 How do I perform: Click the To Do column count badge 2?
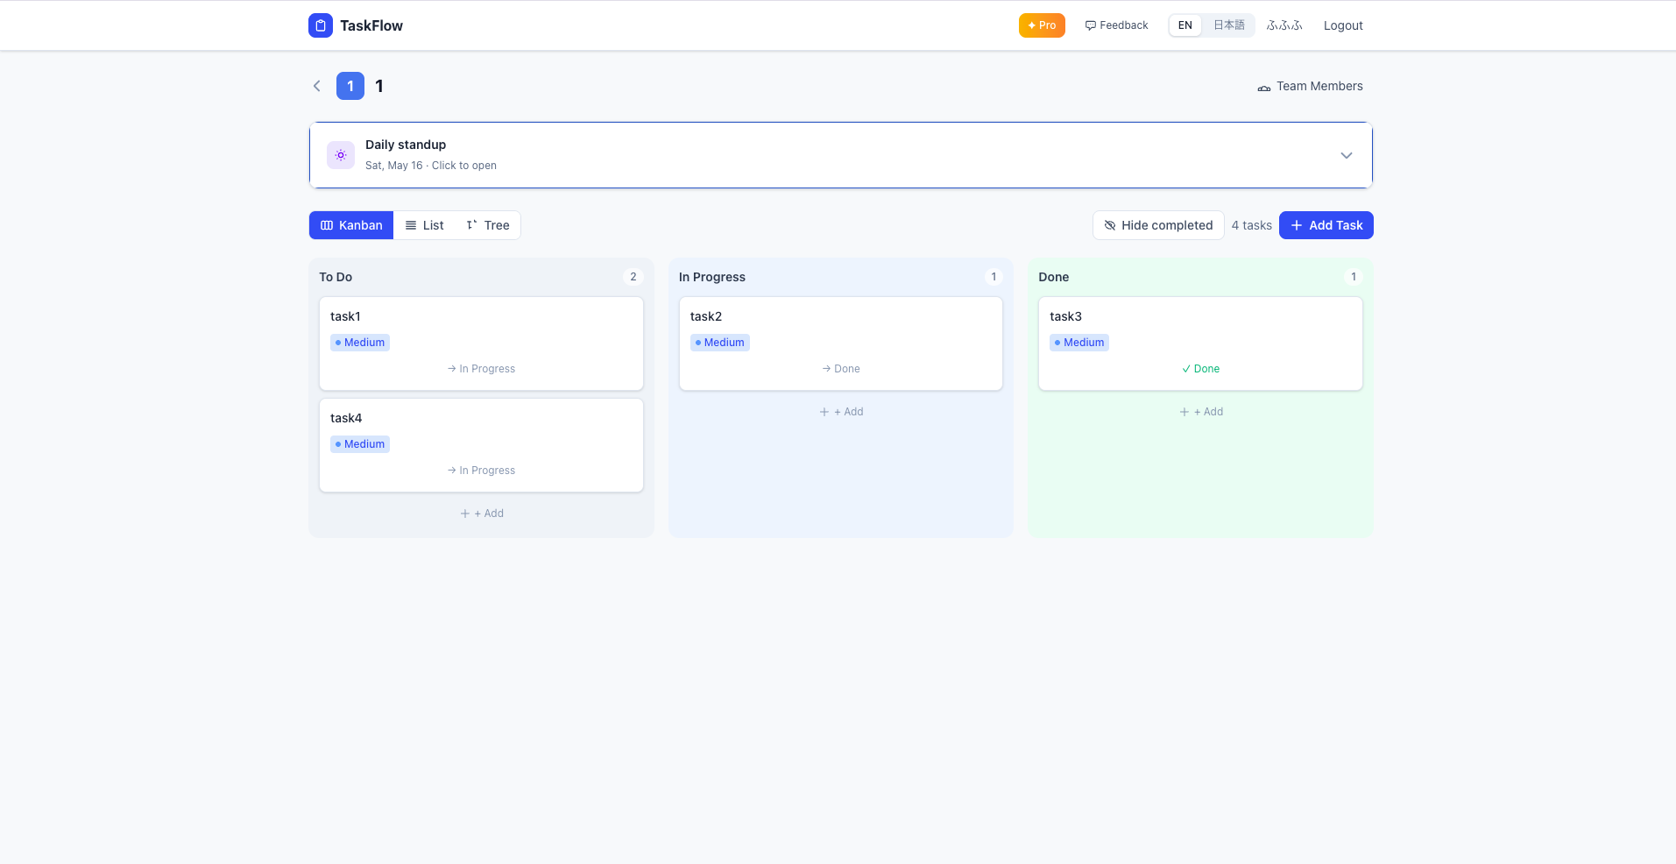tap(633, 277)
